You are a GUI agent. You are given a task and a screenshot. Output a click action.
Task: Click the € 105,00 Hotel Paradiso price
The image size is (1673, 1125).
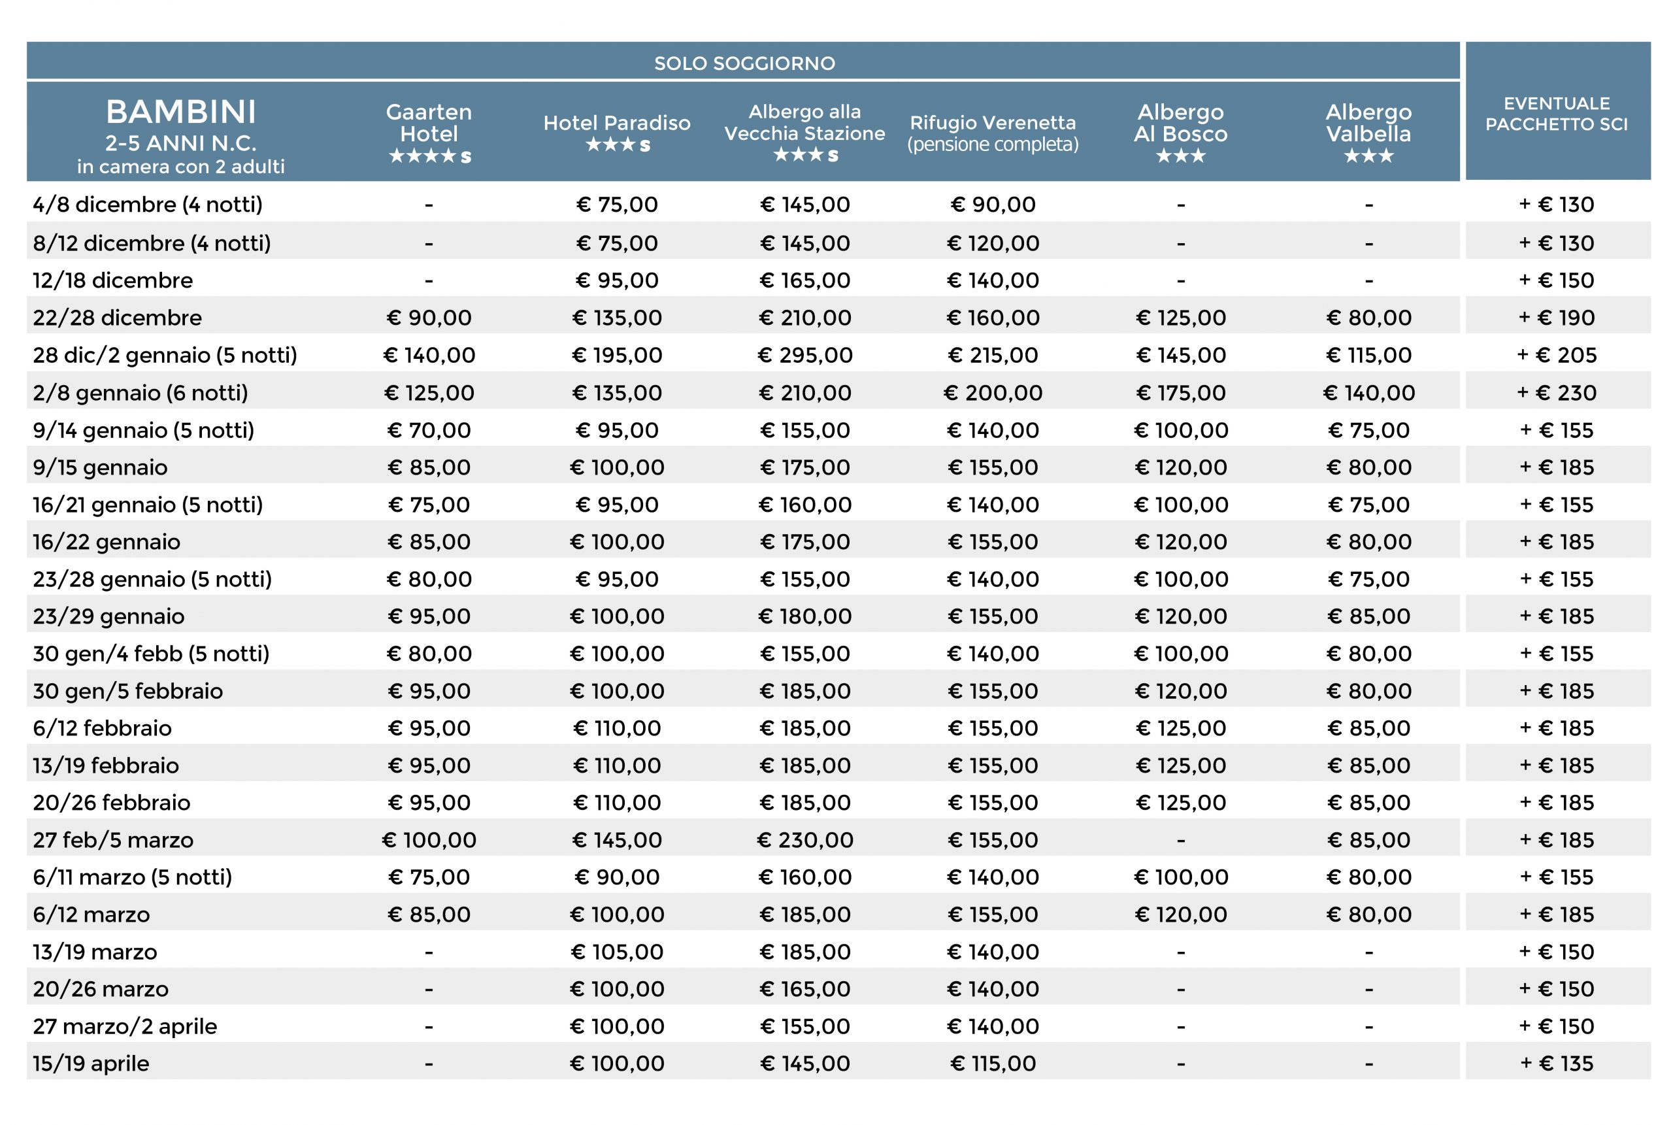[617, 951]
